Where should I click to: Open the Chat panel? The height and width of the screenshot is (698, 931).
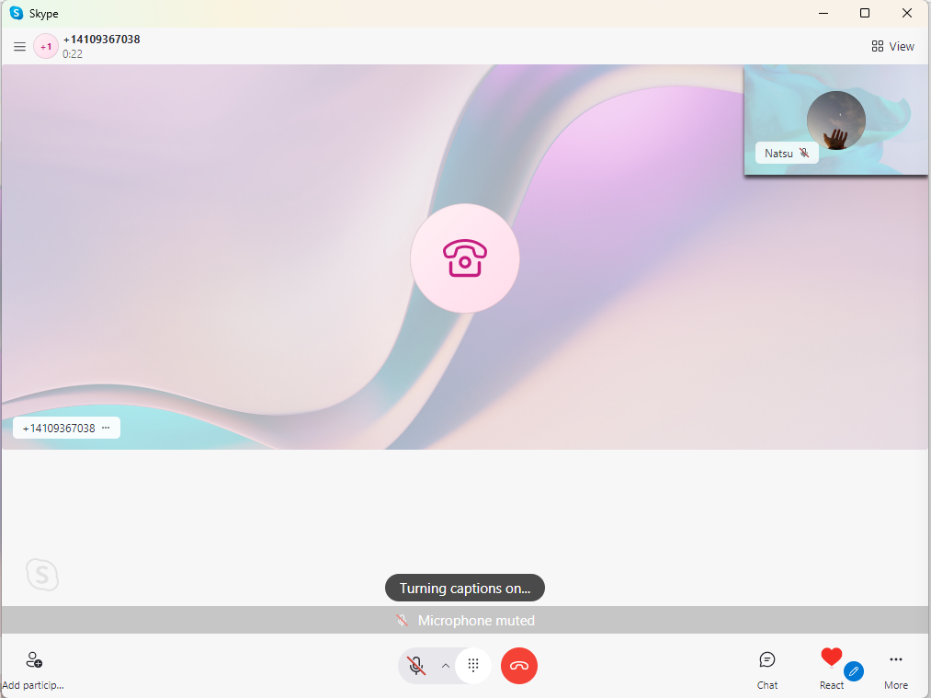[x=767, y=669]
